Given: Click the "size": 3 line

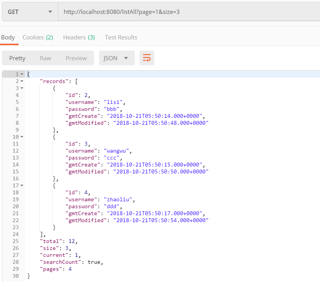Looking at the screenshot, I should tap(56, 248).
